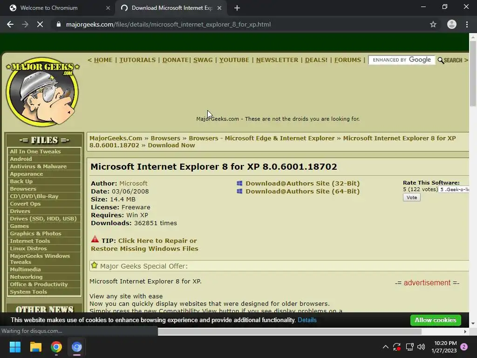Open the HOME navigation link
Image resolution: width=477 pixels, height=358 pixels.
[x=103, y=60]
